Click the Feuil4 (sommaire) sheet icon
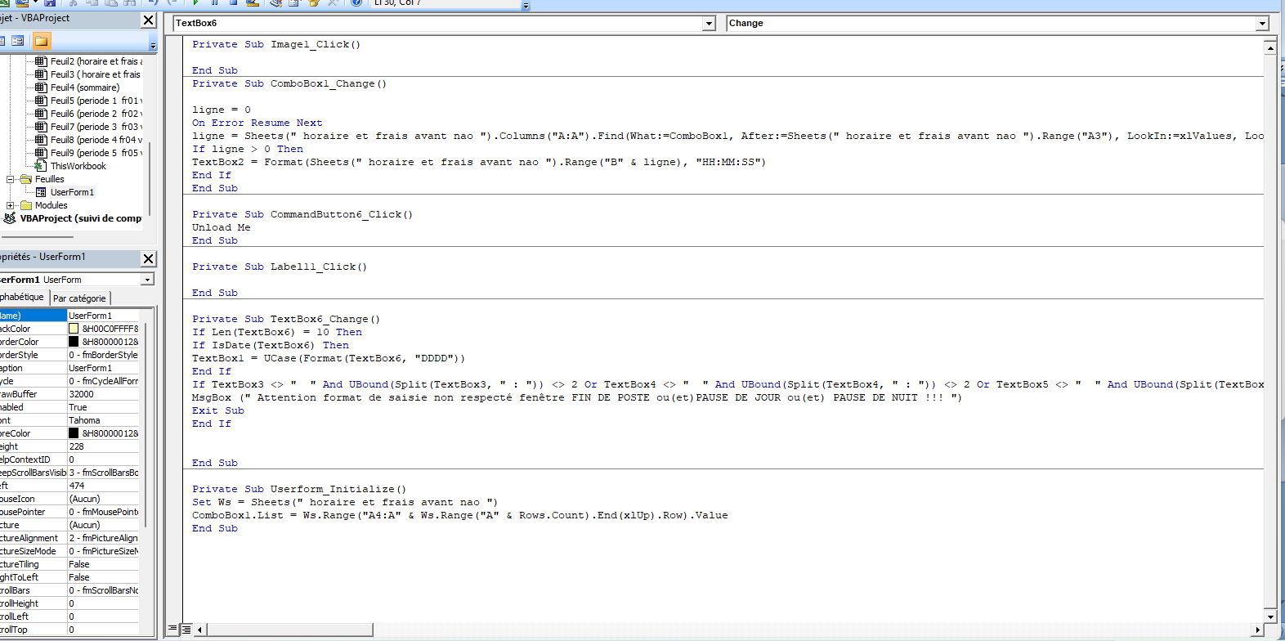This screenshot has height=641, width=1285. point(41,87)
